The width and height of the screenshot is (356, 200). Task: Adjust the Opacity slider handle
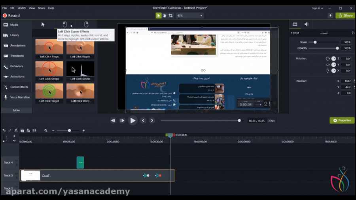pyautogui.click(x=337, y=48)
